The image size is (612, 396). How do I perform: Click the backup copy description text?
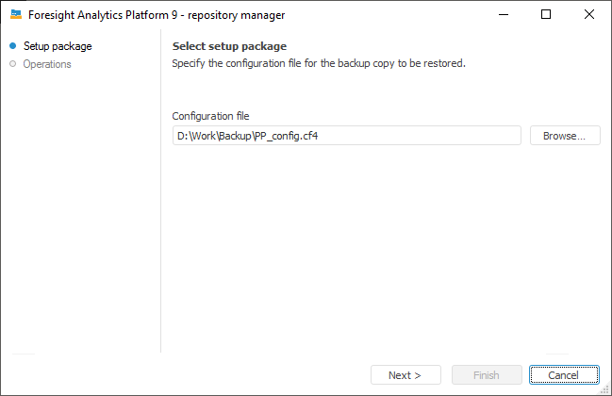click(319, 64)
